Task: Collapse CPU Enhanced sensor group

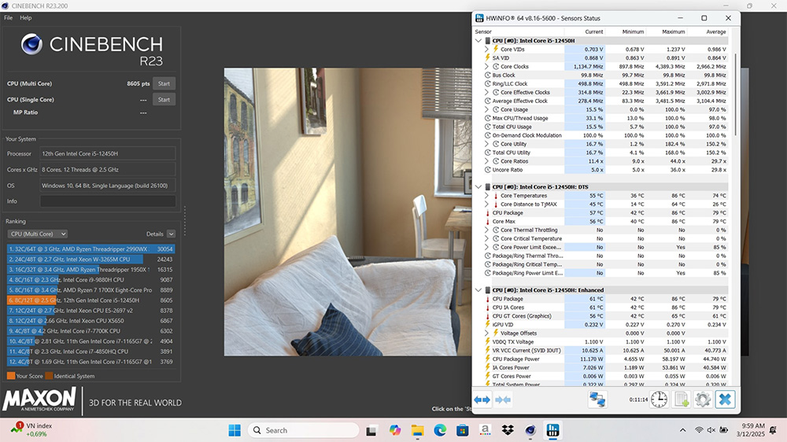Action: [x=478, y=290]
